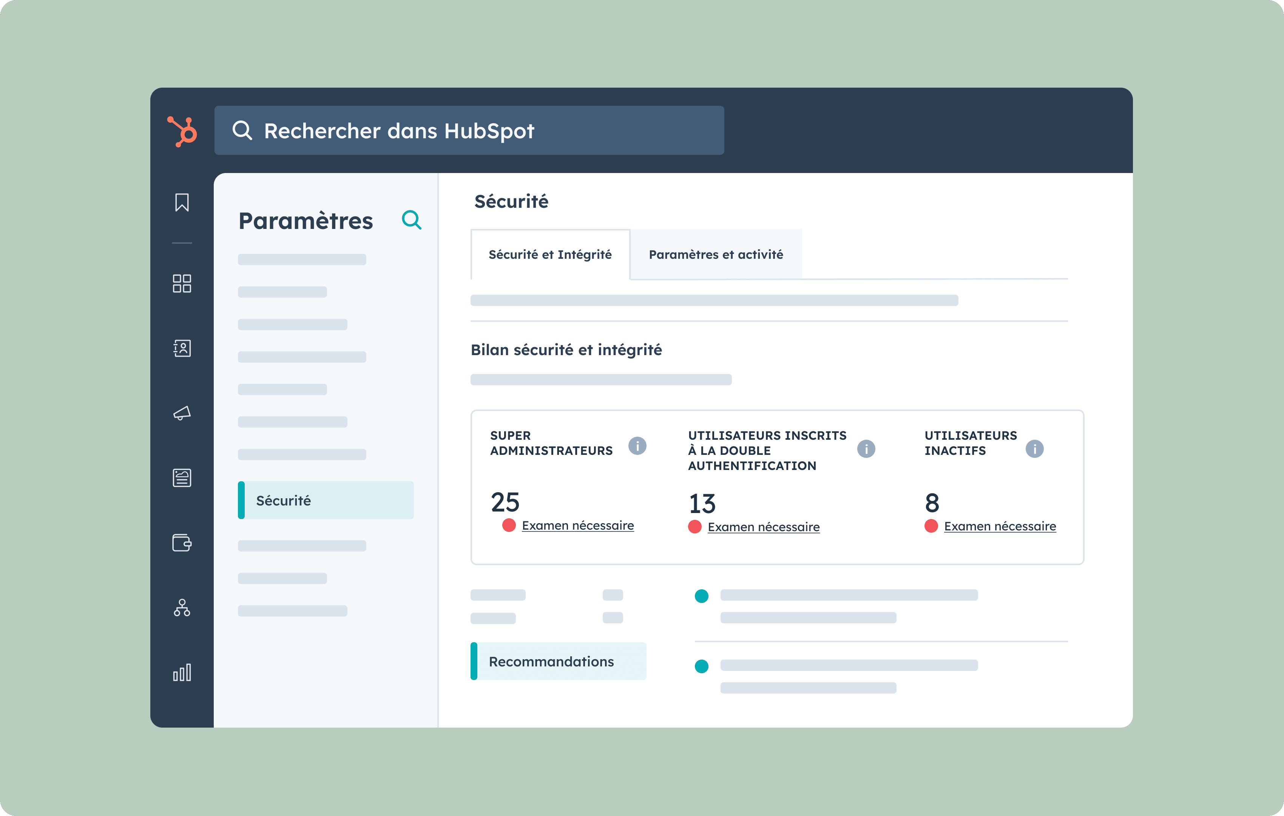
Task: Open the CRM contacts icon
Action: point(182,348)
